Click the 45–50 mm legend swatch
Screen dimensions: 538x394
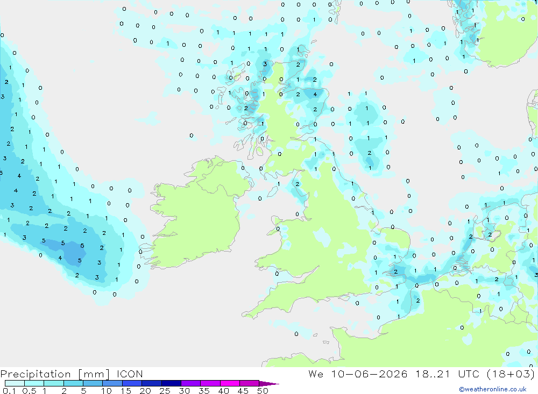click(249, 383)
